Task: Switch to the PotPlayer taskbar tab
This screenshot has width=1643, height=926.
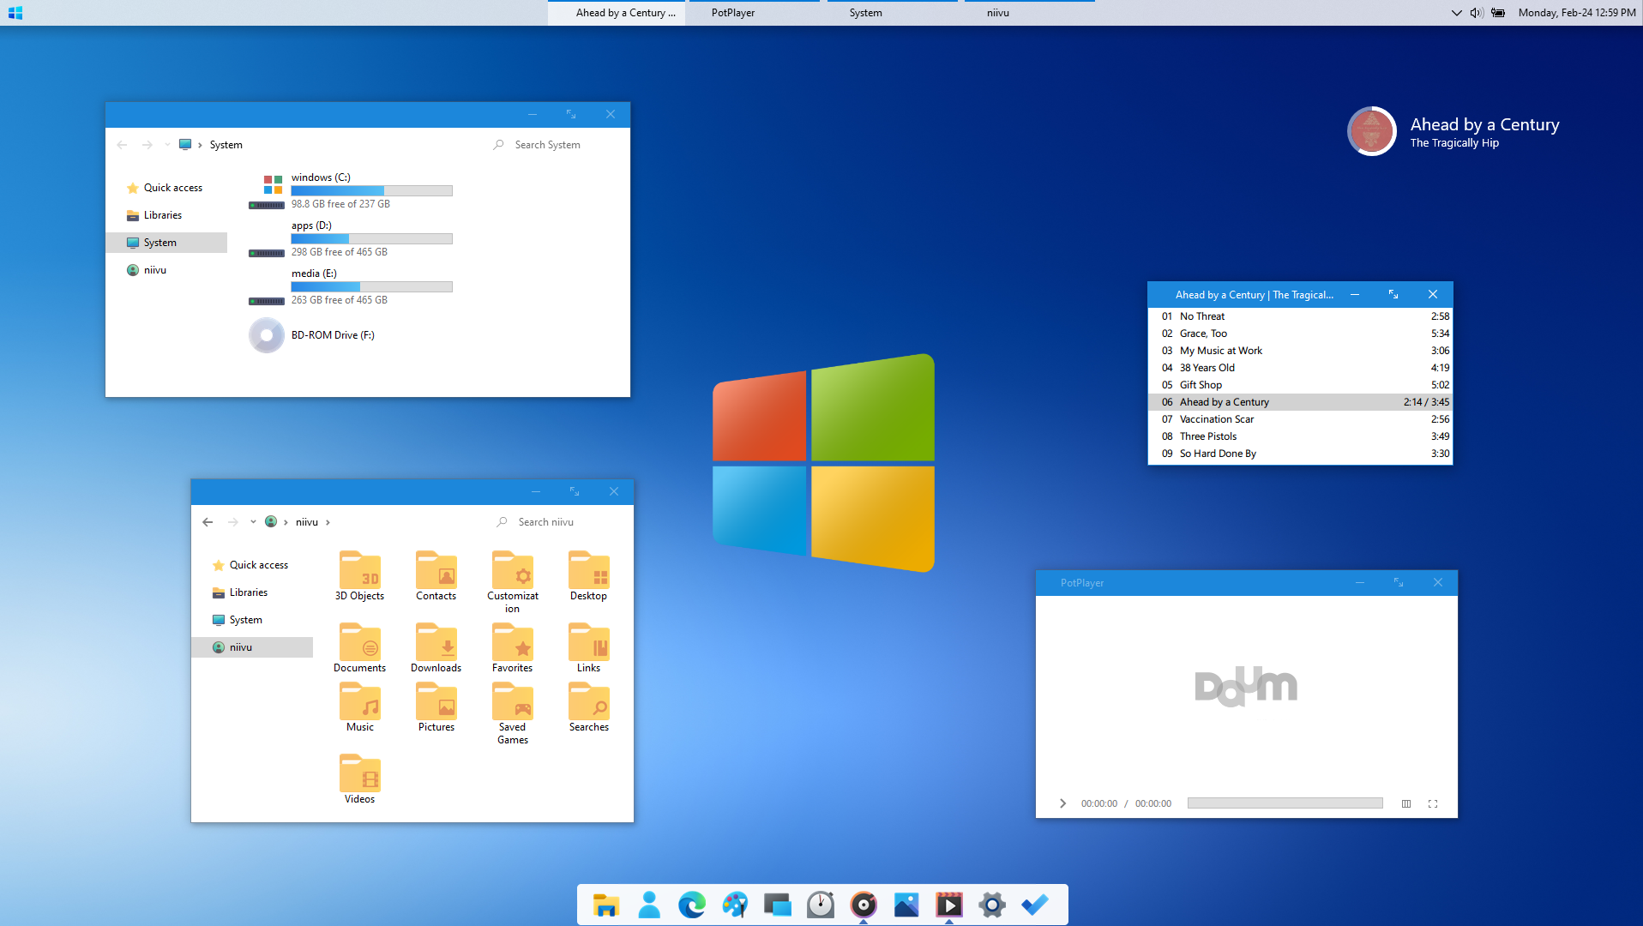Action: 731,12
